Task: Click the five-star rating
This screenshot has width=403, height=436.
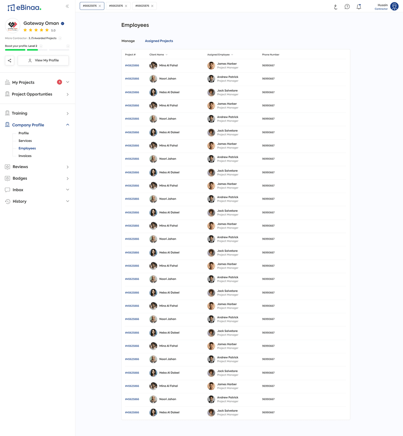Action: point(36,30)
